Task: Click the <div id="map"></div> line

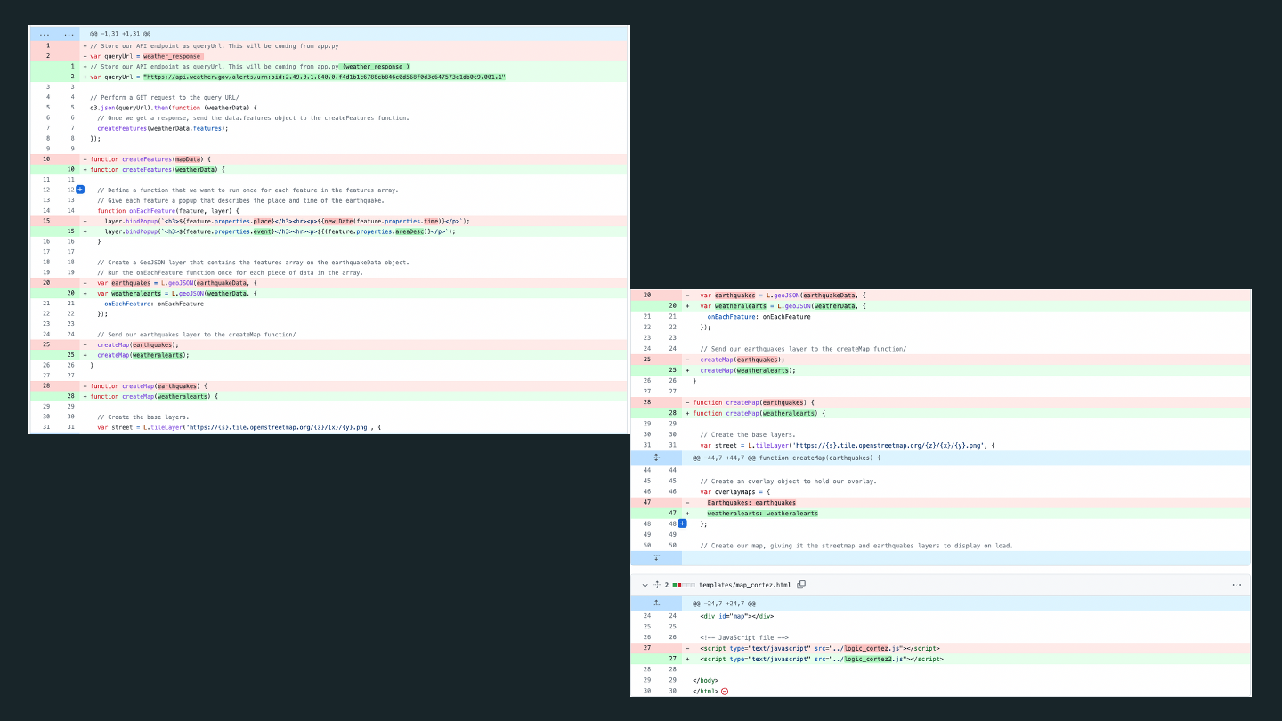Action: [x=737, y=616]
